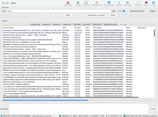Click the Low-ID AVERTISSEMENT status message
Image resolution: width=158 pixels, height=117 pixels.
pos(27,116)
